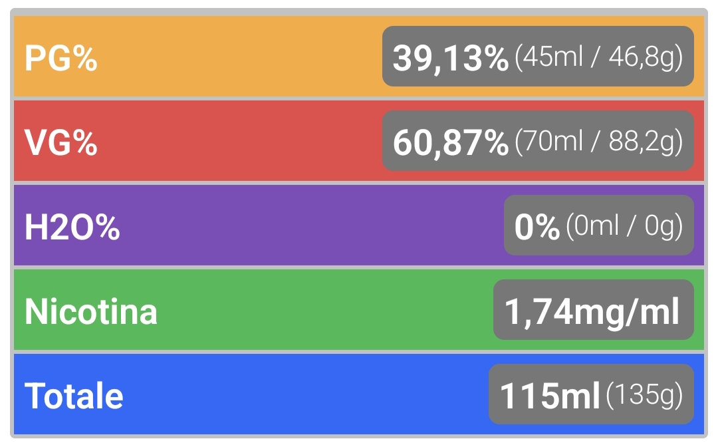The width and height of the screenshot is (718, 445).
Task: Select the 60,87% VG percentage value
Action: pos(451,143)
